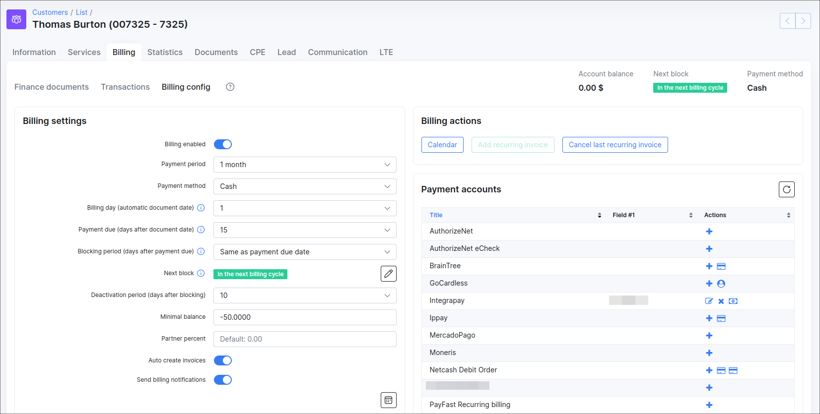Delete the Integrapay payment account
Image resolution: width=820 pixels, height=414 pixels.
(721, 301)
